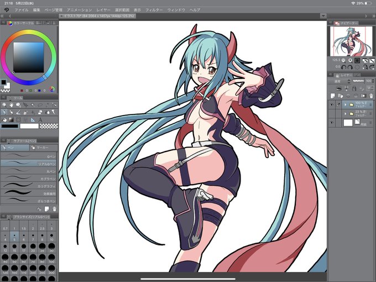Expand the 100% folder layer
The height and width of the screenshot is (282, 376).
[x=345, y=105]
